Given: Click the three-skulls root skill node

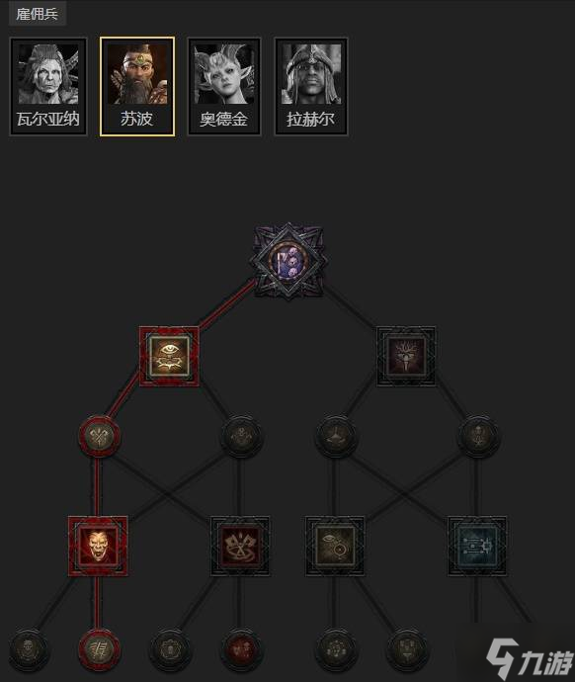Looking at the screenshot, I should coord(288,261).
